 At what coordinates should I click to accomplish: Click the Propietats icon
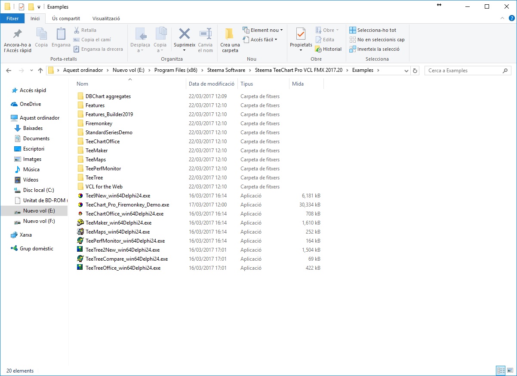(301, 34)
